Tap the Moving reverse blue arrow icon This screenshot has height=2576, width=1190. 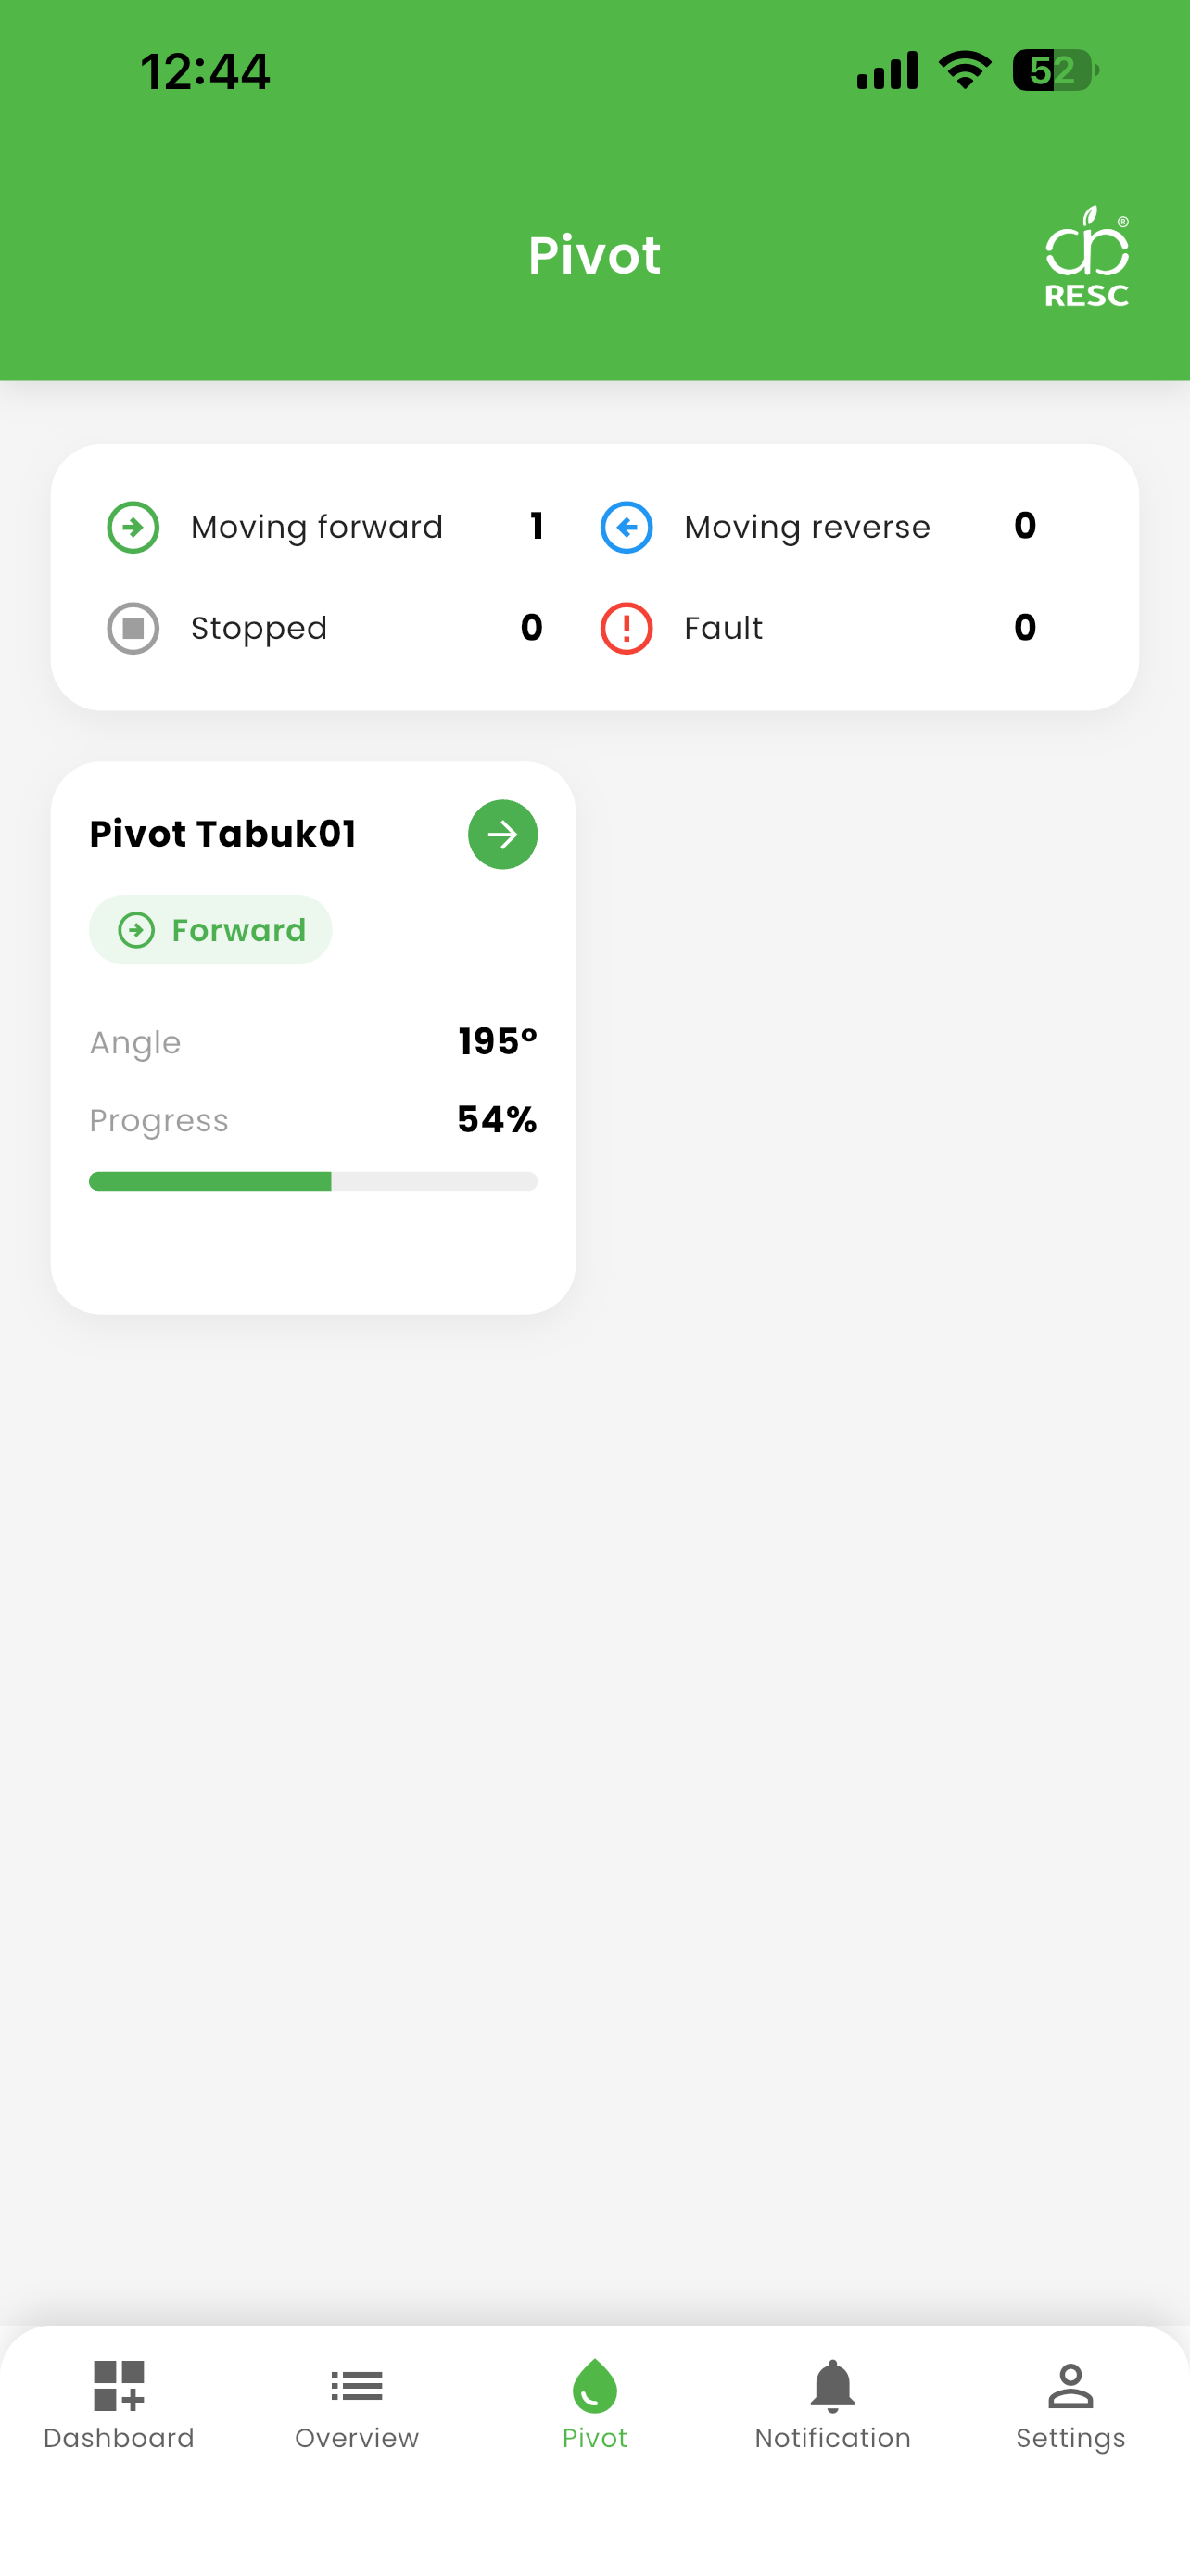point(627,527)
